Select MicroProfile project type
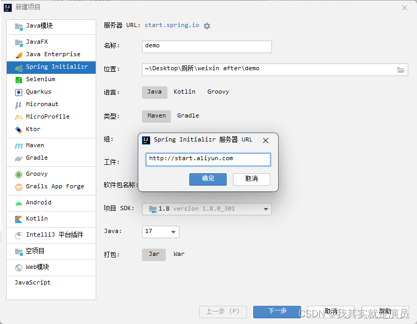The width and height of the screenshot is (417, 324). point(51,117)
